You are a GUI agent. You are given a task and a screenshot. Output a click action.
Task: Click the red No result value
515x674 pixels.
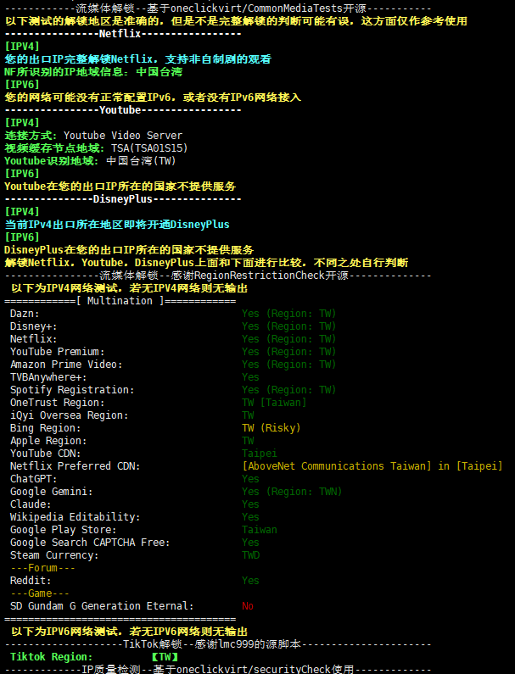point(248,606)
